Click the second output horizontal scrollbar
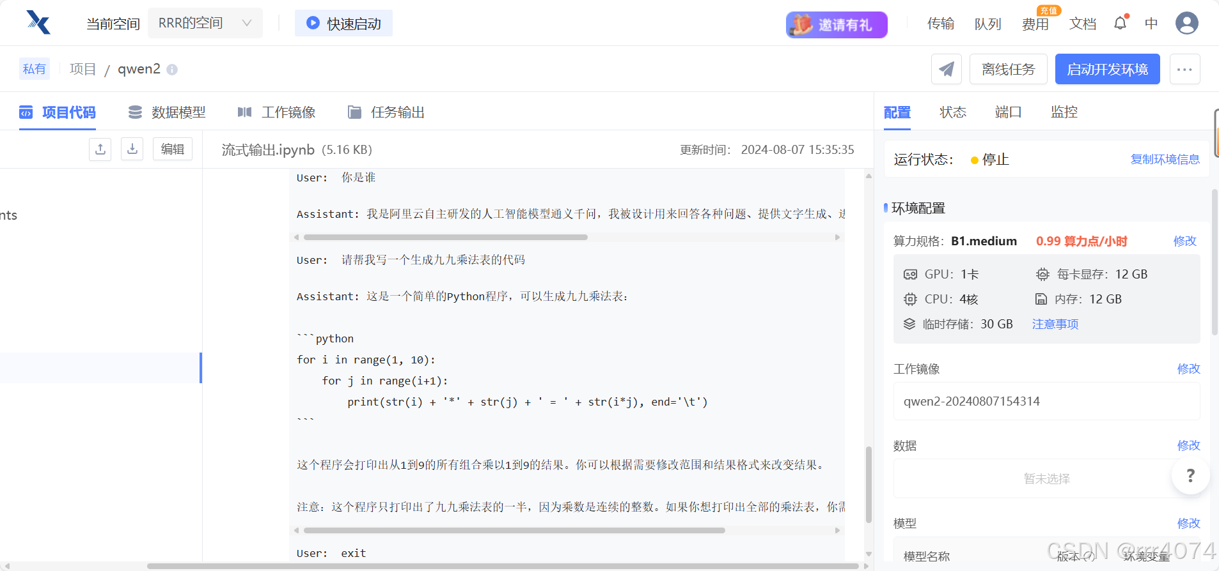This screenshot has height=571, width=1219. 514,530
